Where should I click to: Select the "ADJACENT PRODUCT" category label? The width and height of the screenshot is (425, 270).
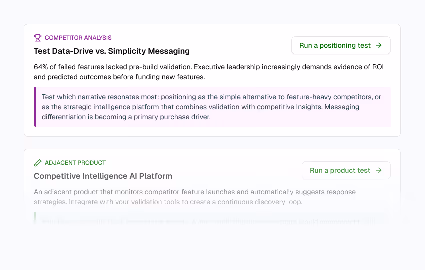click(75, 163)
